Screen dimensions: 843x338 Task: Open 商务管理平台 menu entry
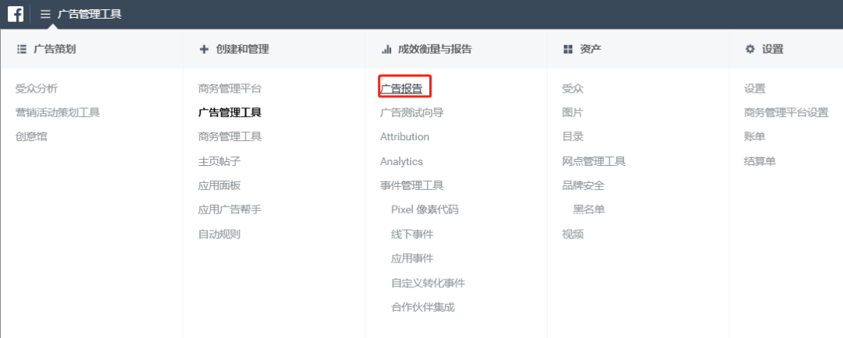[x=229, y=89]
